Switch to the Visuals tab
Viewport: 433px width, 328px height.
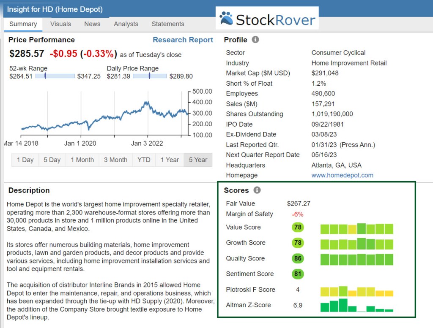60,24
